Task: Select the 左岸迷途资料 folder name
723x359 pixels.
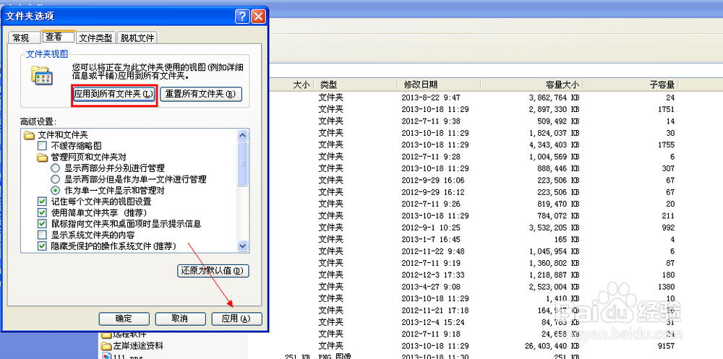Action: [138, 345]
